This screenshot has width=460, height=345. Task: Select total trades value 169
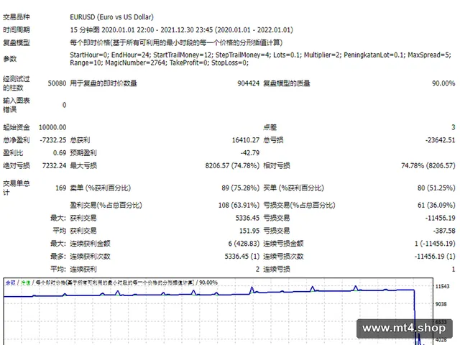[x=60, y=188]
